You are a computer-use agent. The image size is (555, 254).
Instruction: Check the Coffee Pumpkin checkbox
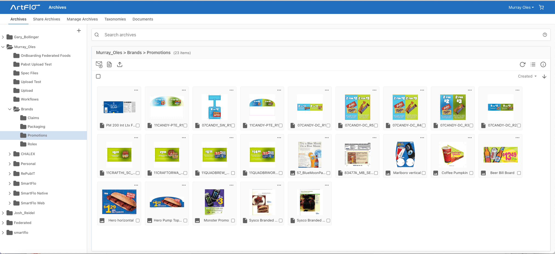(471, 173)
